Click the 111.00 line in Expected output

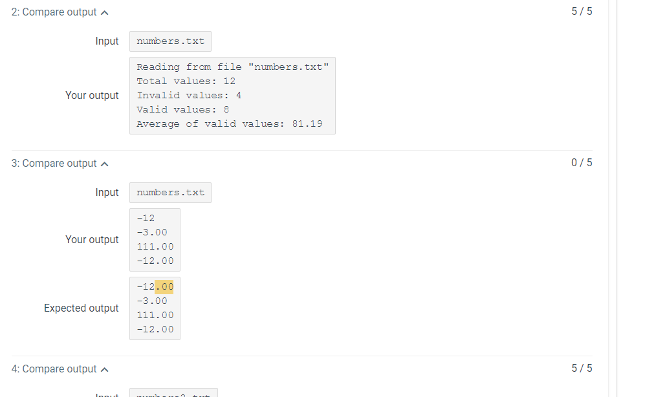155,316
